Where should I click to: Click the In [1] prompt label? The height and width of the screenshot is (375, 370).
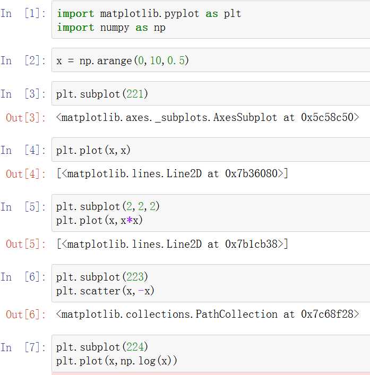click(x=23, y=13)
